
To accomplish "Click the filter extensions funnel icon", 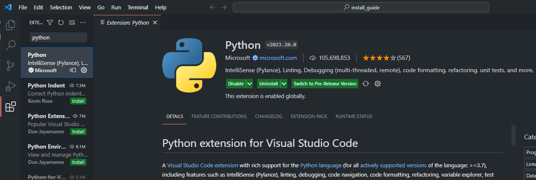I will pyautogui.click(x=50, y=22).
